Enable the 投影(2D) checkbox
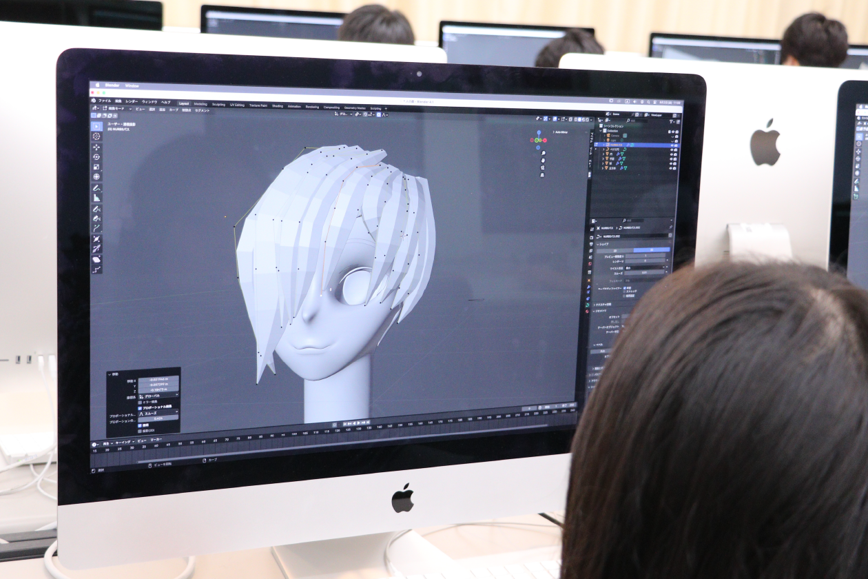 pyautogui.click(x=140, y=431)
